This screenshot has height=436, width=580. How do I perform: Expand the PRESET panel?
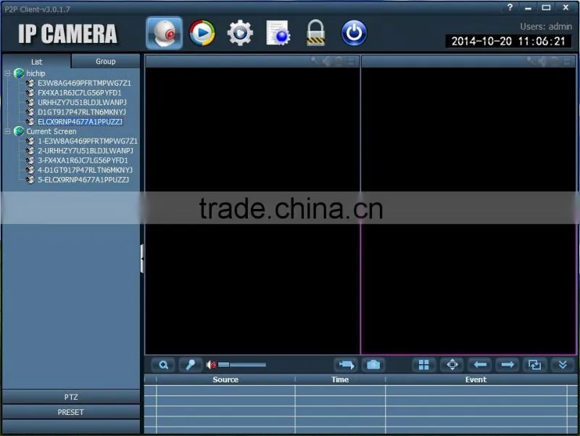(x=71, y=412)
